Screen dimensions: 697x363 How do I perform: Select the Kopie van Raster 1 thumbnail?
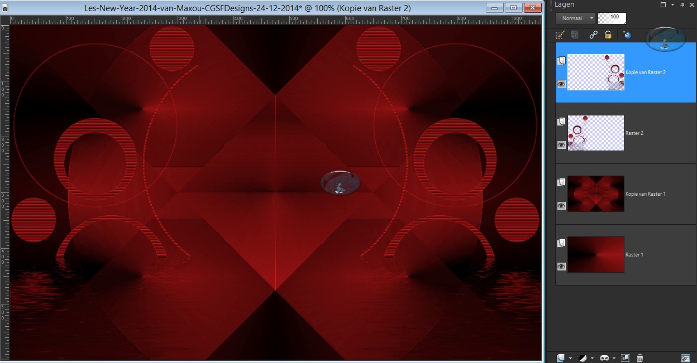pos(596,193)
